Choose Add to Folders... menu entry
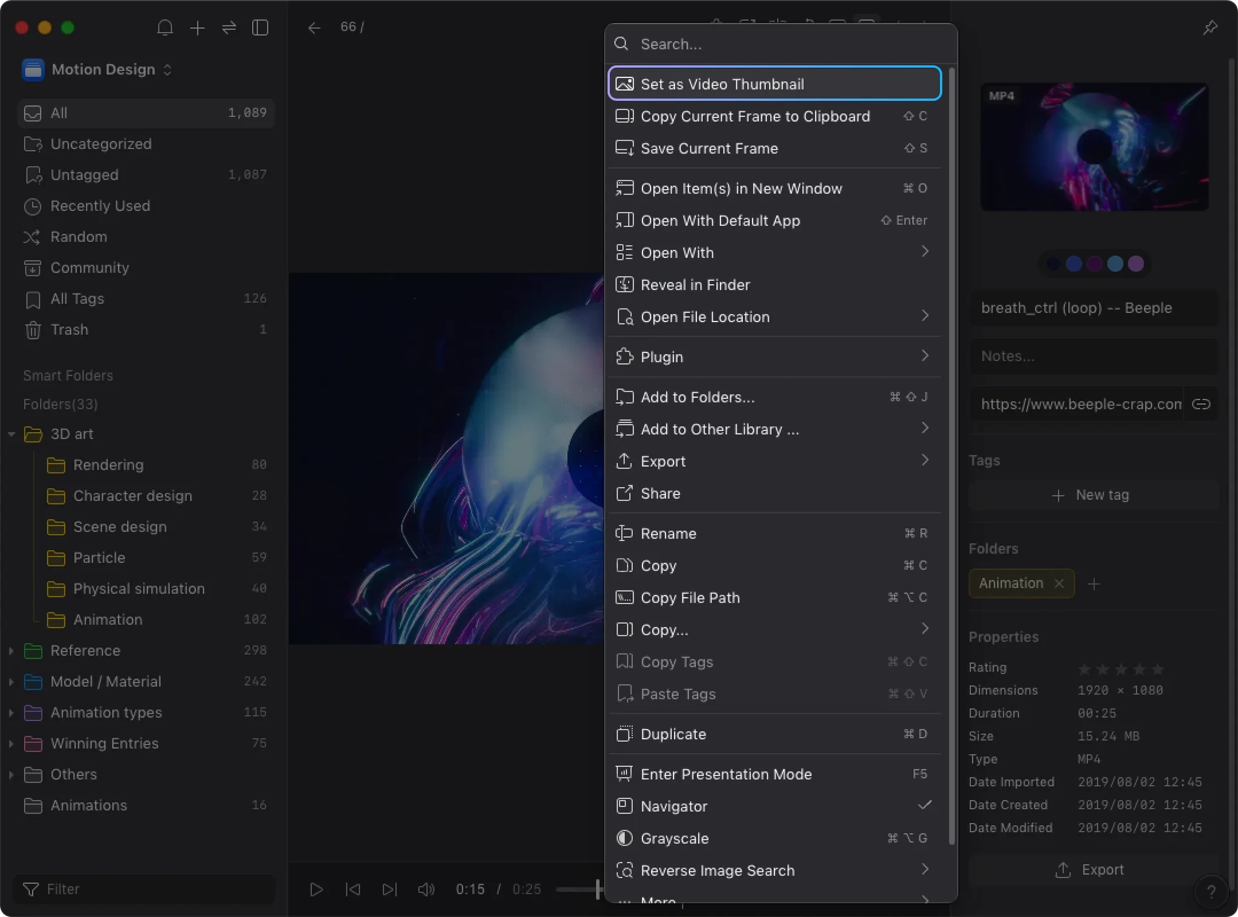The height and width of the screenshot is (917, 1238). click(775, 397)
